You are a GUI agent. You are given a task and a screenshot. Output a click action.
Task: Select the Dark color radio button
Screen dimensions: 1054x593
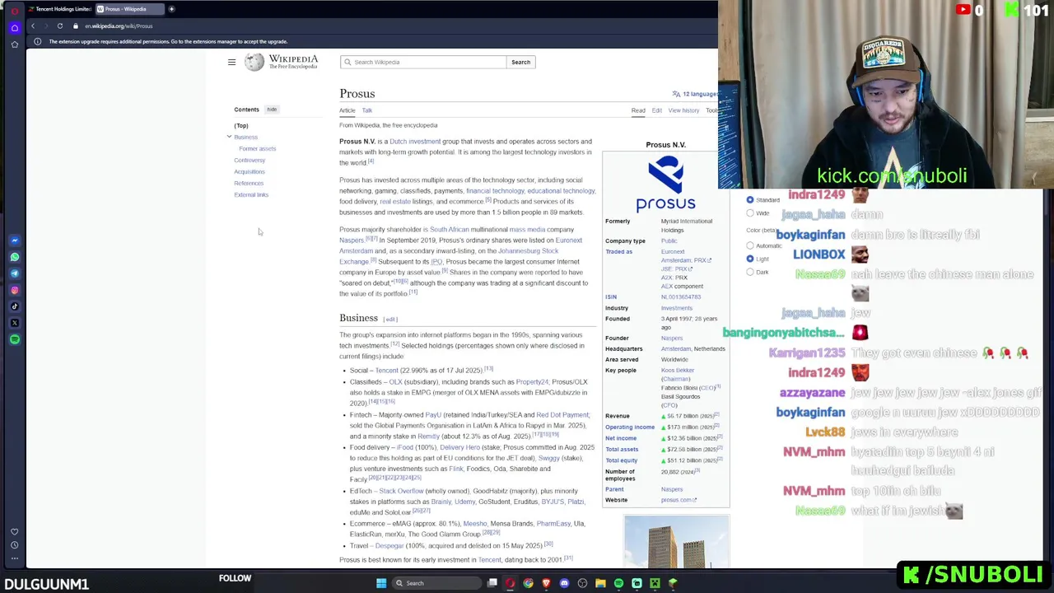click(x=750, y=272)
